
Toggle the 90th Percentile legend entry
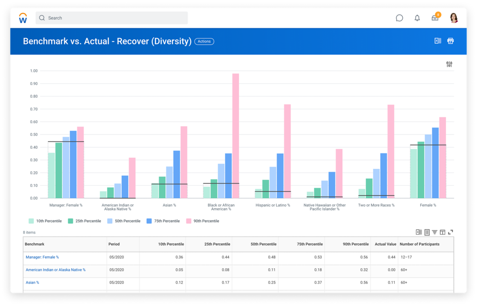click(203, 221)
